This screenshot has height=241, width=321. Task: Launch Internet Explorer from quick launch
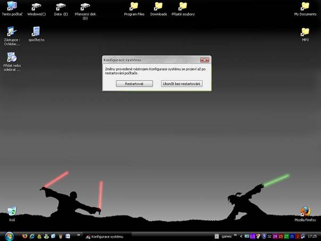pos(32,236)
